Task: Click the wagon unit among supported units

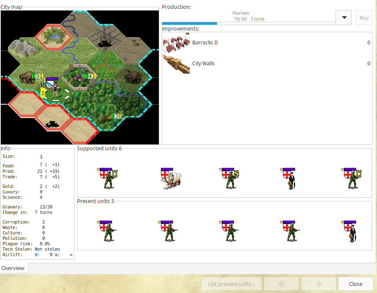Action: pos(171,178)
